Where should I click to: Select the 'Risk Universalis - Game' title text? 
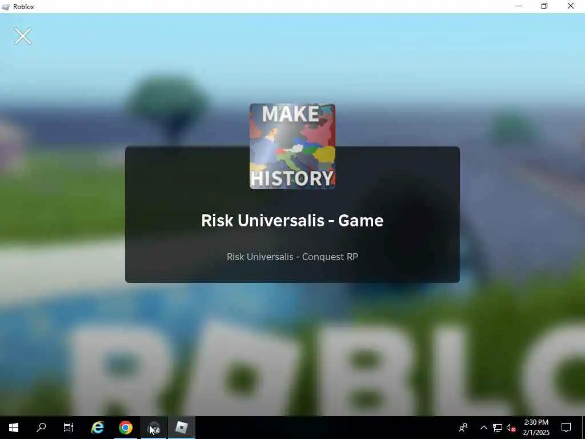[x=292, y=220]
